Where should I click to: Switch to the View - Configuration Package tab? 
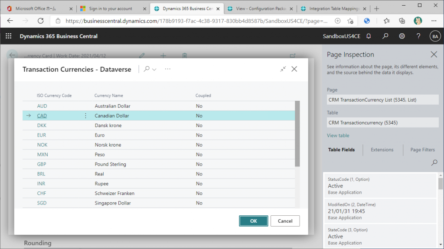click(261, 9)
